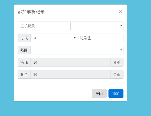Viewport: 151px width, 116px height.
Task: Click the caret arrow on the A selector
Action: (x=75, y=38)
